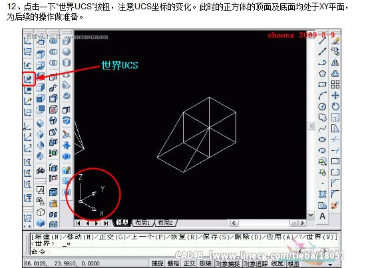Select the Chamfer modify tool
This screenshot has width=366, height=268.
tap(335, 183)
